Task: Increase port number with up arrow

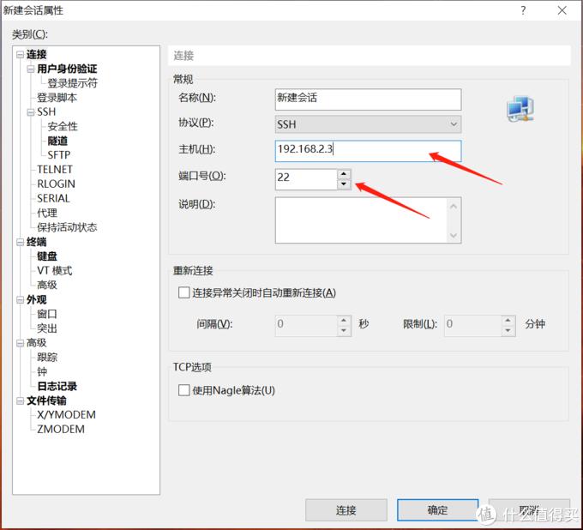Action: [344, 174]
